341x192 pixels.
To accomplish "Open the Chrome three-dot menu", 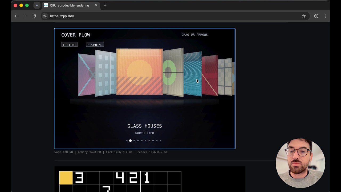I will [325, 16].
